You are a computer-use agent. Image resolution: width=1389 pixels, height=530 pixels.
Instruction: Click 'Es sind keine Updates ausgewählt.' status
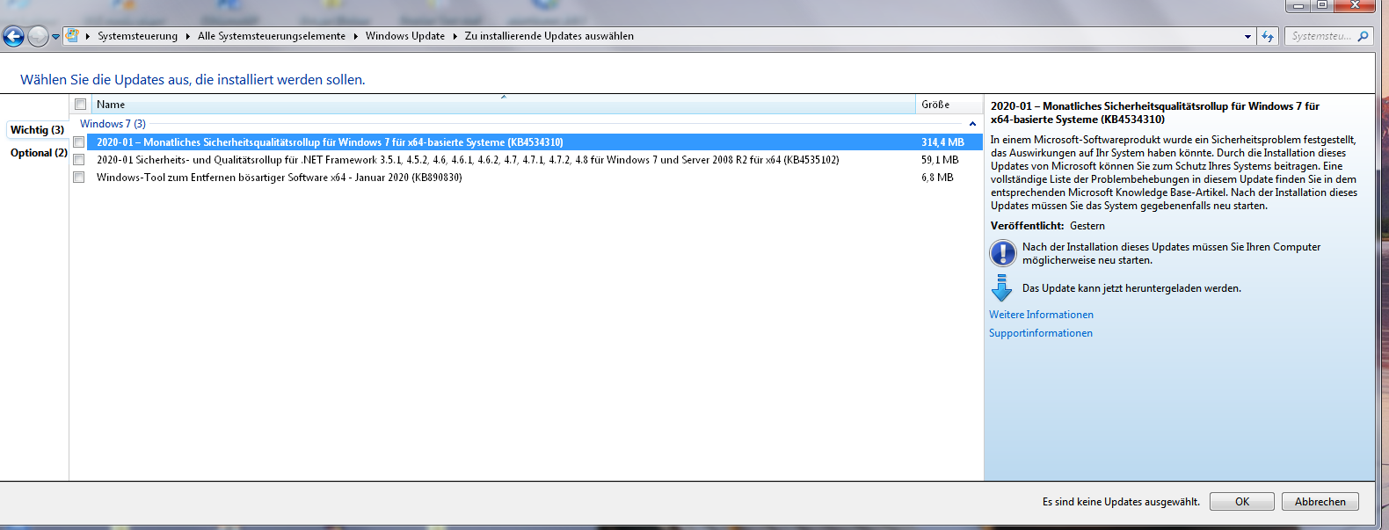1121,502
